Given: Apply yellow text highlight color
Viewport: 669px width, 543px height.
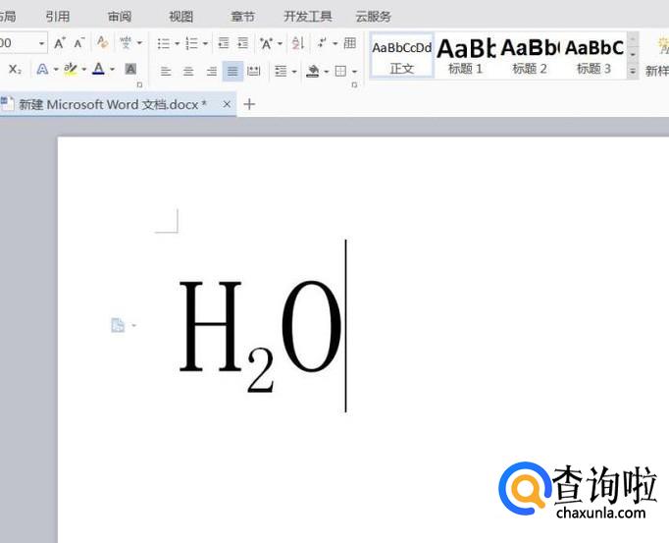Looking at the screenshot, I should 71,69.
